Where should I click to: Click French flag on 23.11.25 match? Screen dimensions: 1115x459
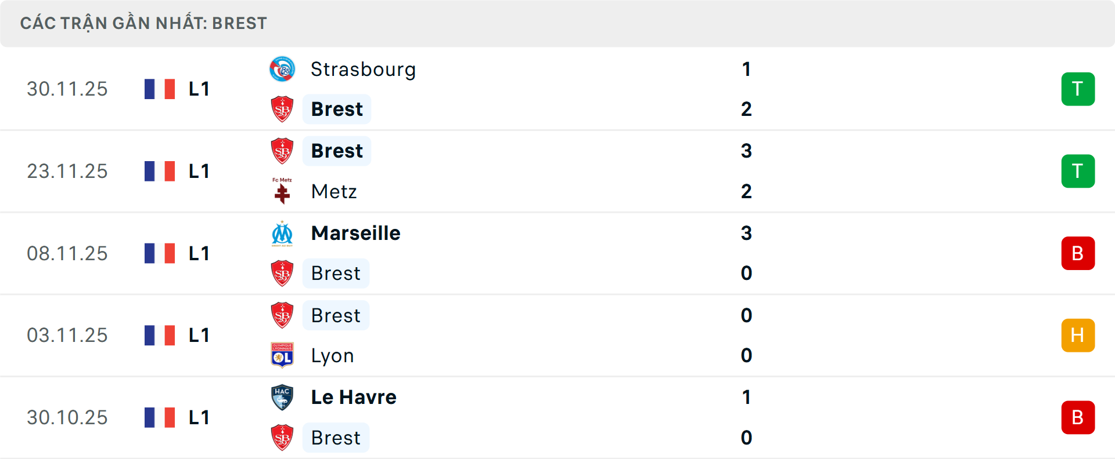point(160,171)
